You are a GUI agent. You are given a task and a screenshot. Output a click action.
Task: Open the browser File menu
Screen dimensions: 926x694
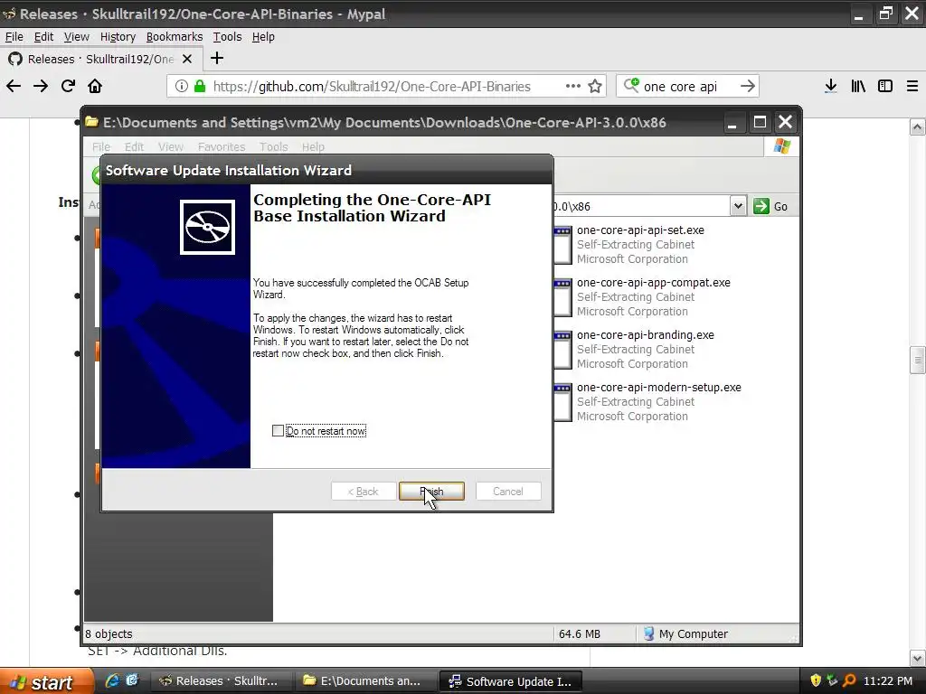[x=14, y=36]
